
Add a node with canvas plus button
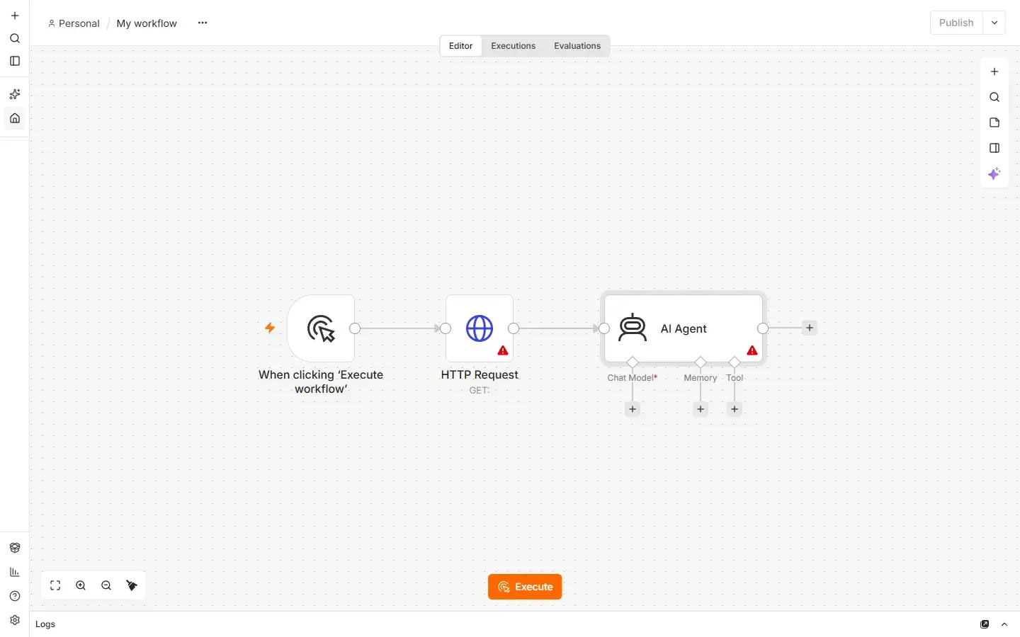[994, 71]
